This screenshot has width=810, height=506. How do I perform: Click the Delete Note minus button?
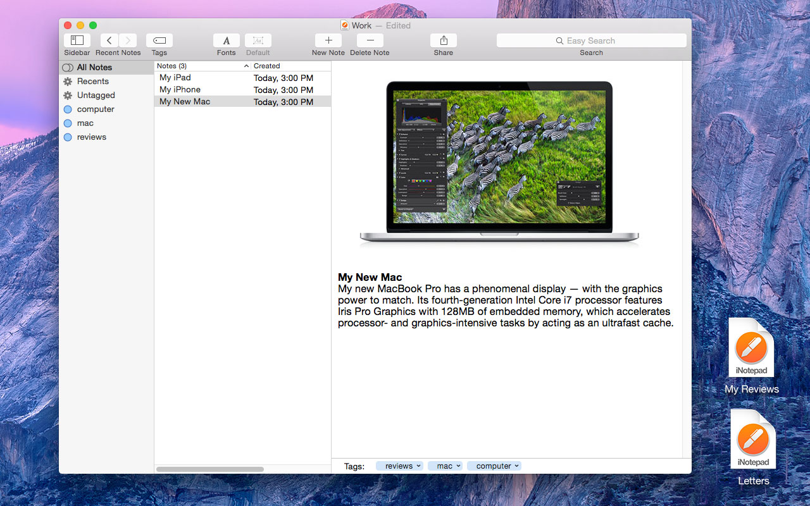tap(370, 40)
